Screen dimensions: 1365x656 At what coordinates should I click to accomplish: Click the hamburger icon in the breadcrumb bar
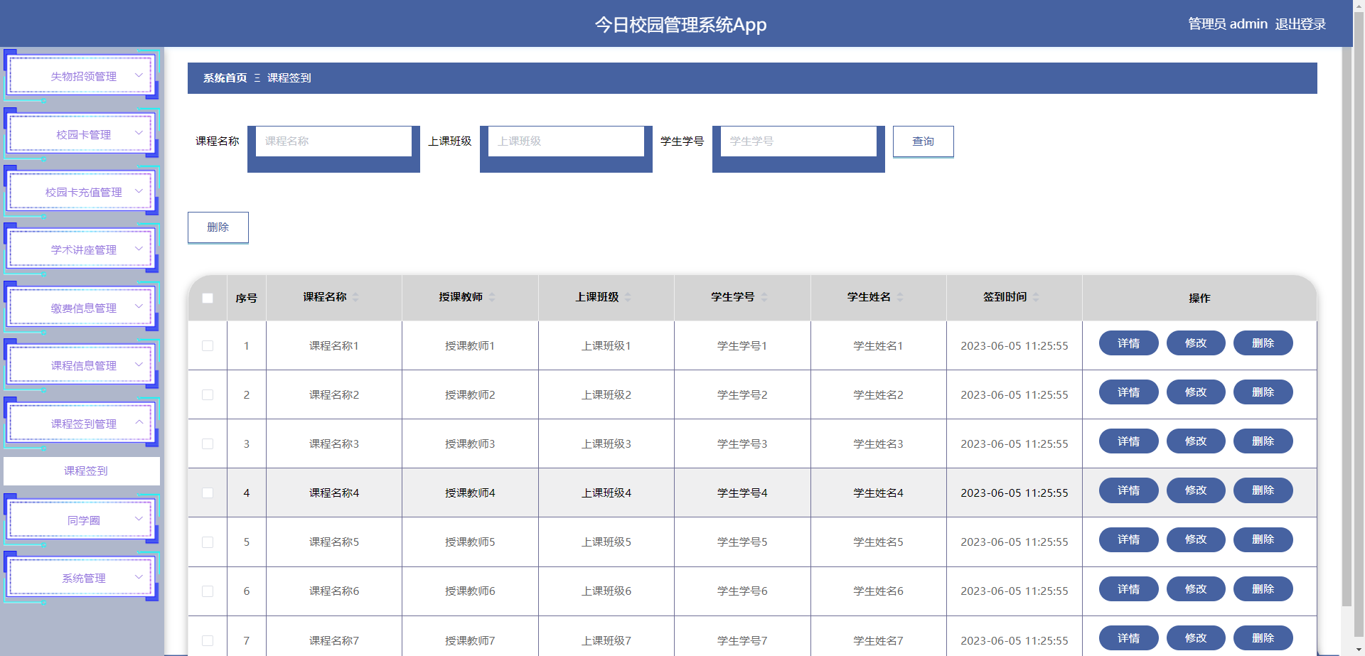click(257, 78)
